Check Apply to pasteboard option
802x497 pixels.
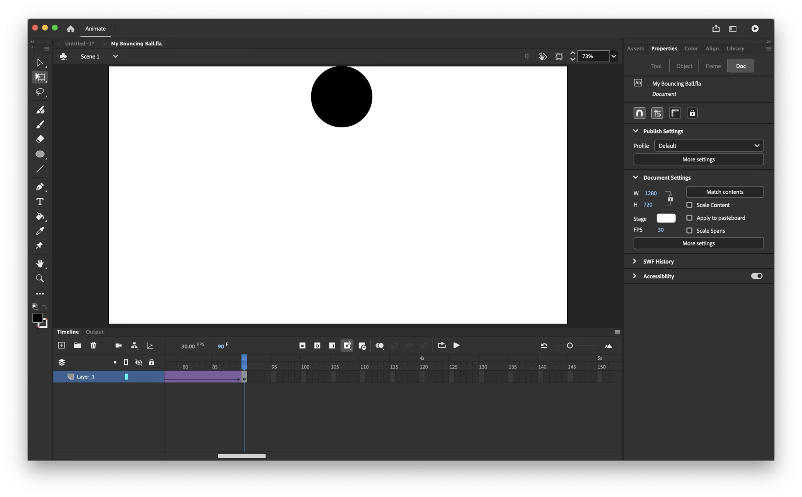click(689, 218)
